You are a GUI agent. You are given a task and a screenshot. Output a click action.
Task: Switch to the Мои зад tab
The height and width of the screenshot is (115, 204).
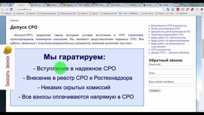coord(38,5)
